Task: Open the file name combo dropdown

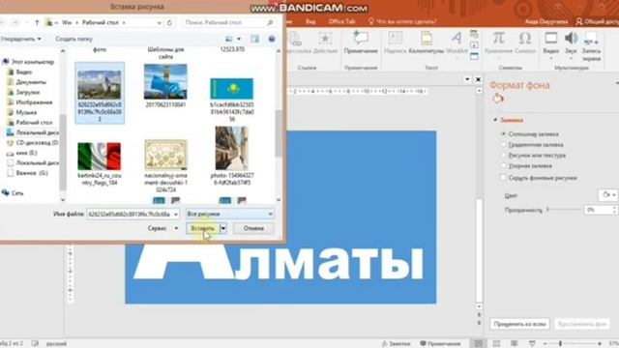Action: 176,215
